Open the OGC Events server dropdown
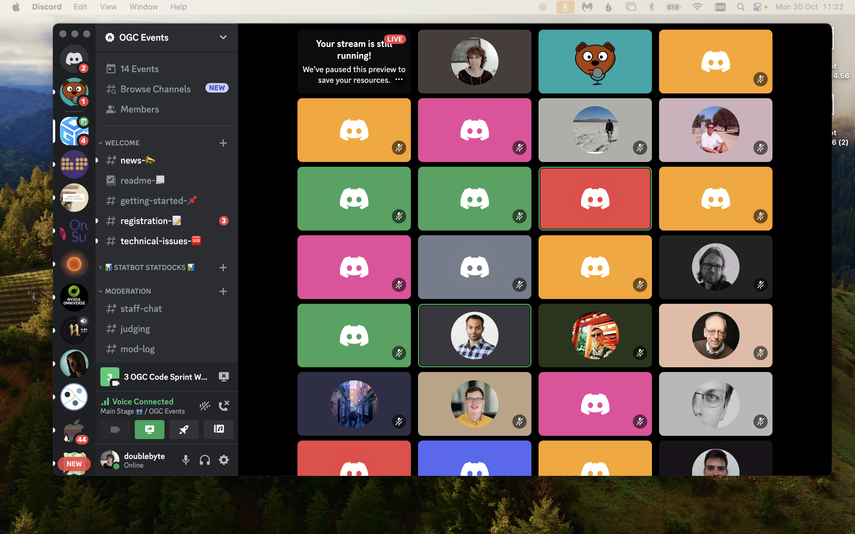 (223, 37)
